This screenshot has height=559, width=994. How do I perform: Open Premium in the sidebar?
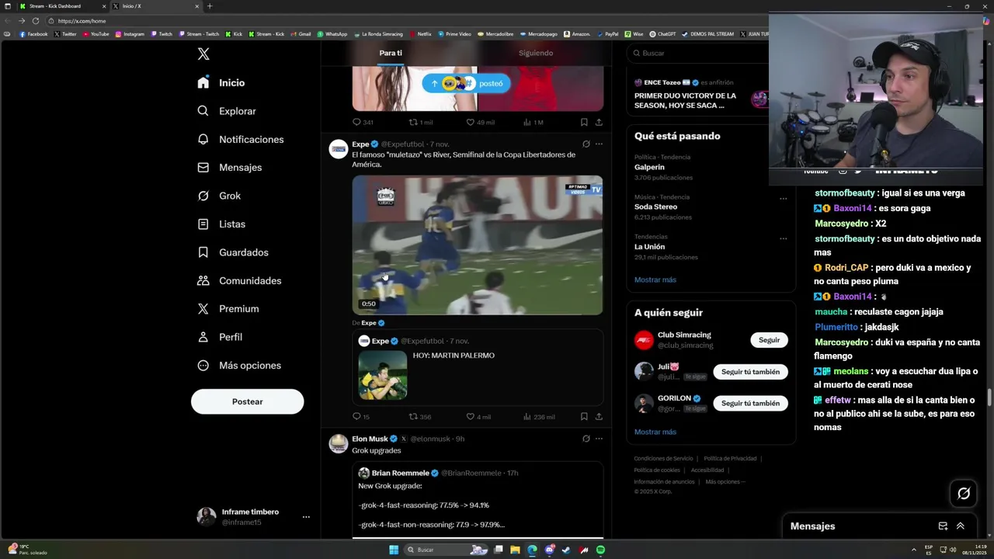click(x=228, y=309)
